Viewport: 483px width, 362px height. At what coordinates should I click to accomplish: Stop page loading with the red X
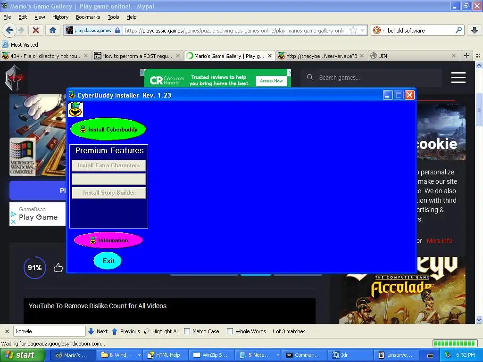pyautogui.click(x=36, y=30)
